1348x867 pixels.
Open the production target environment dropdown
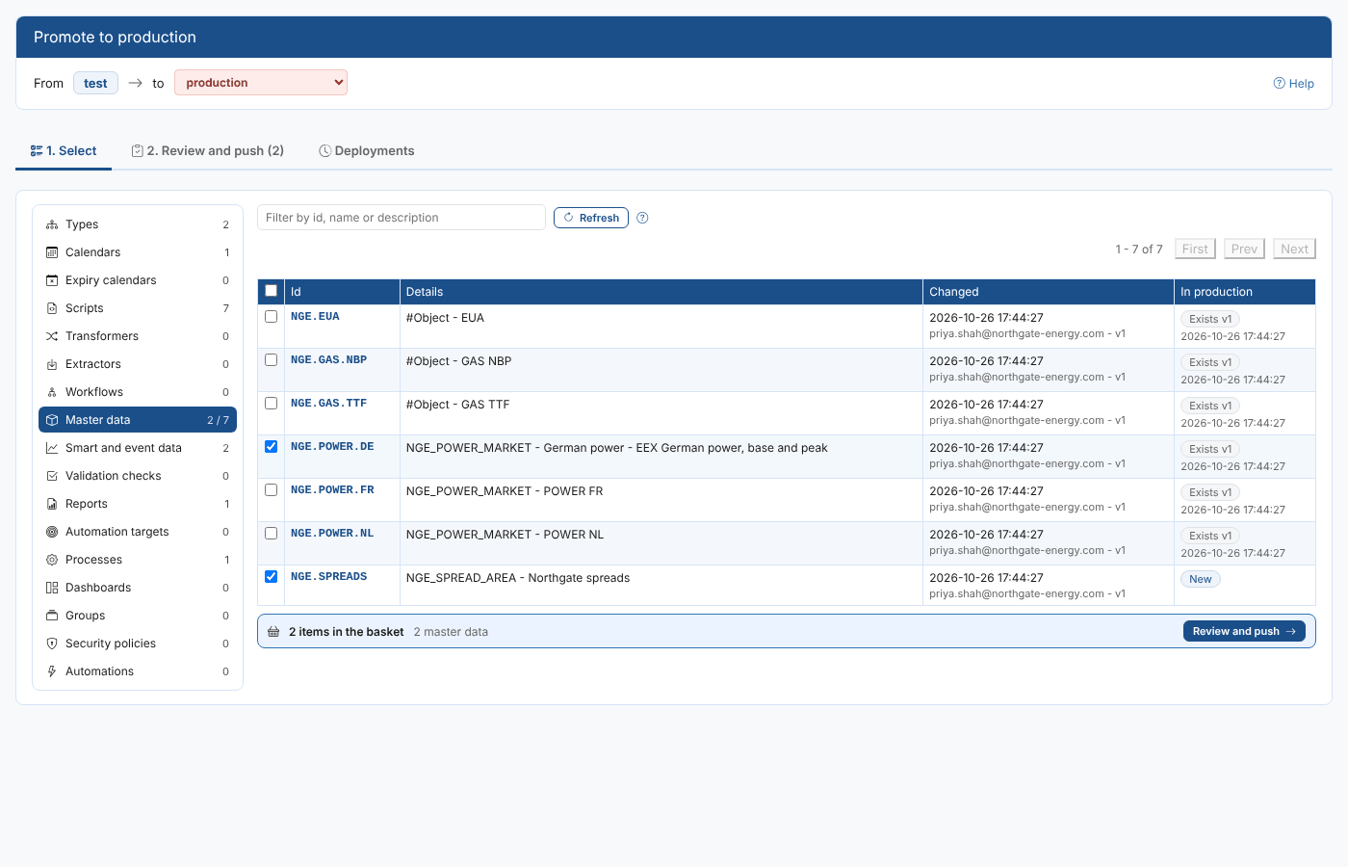click(x=261, y=83)
